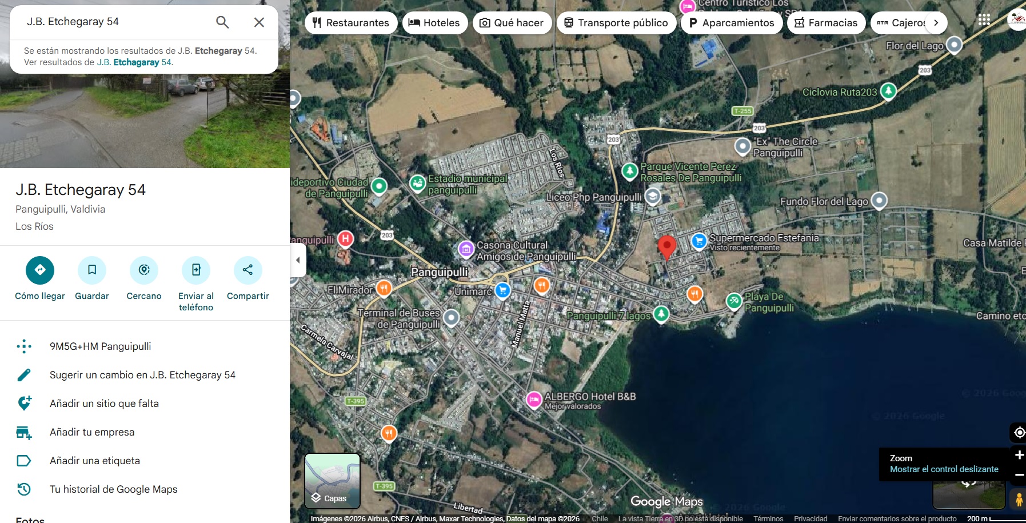1026x523 pixels.
Task: Click the hospital H marker
Action: 345,238
